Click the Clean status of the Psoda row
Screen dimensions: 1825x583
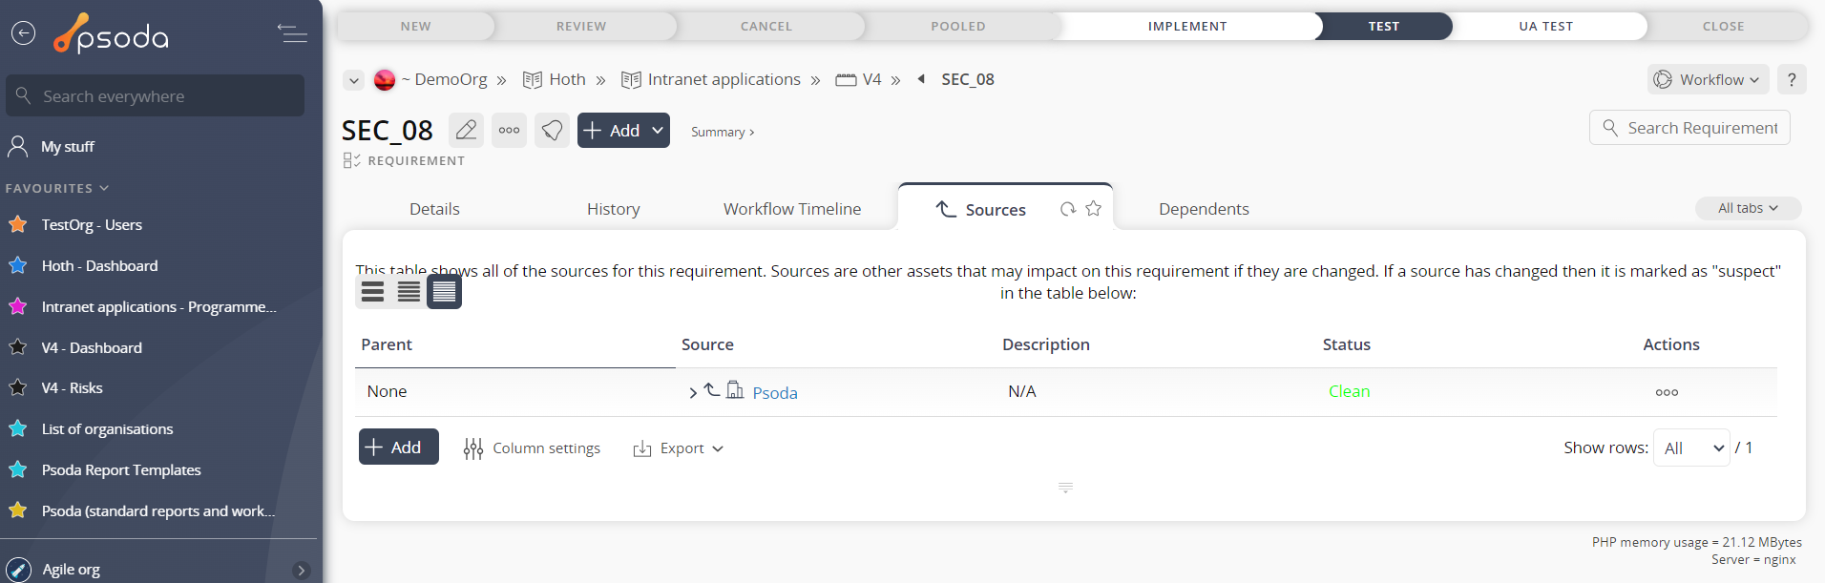(1350, 391)
